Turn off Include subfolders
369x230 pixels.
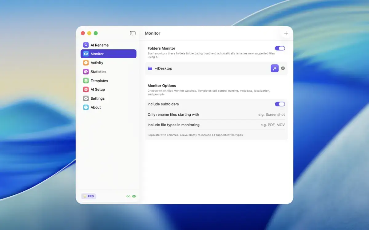(x=280, y=104)
